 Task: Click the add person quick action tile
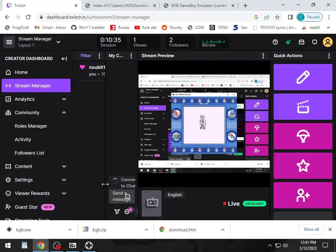(x=303, y=195)
